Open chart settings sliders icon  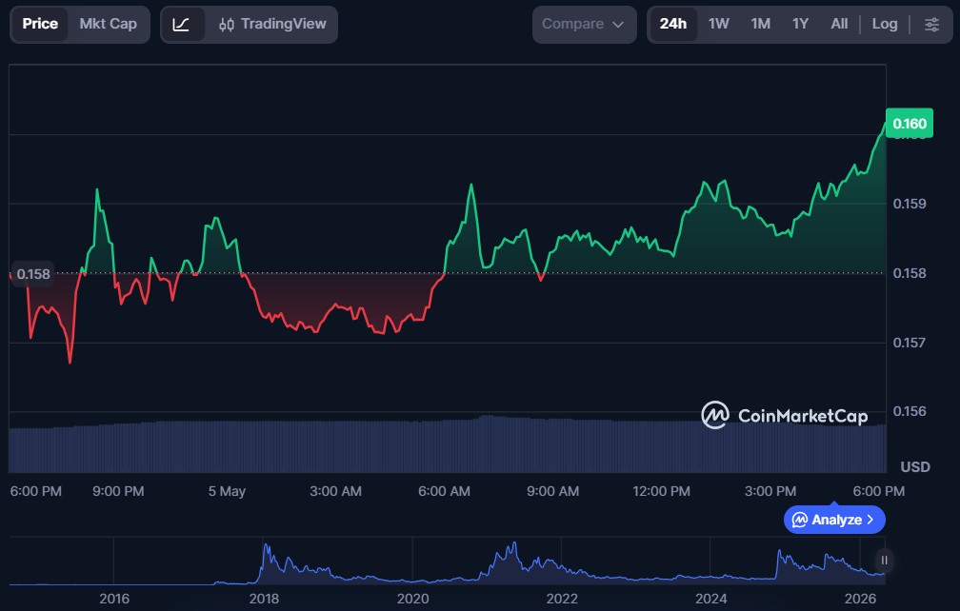click(931, 25)
